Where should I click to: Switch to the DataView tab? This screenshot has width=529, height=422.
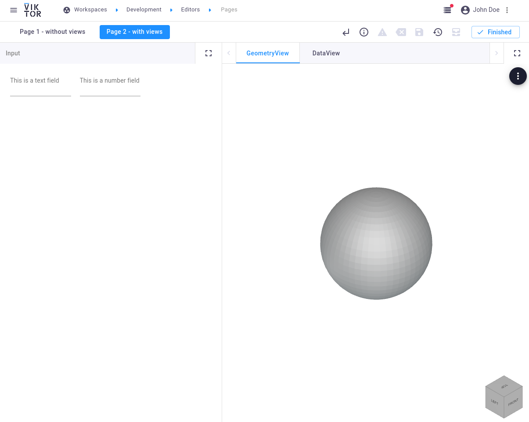click(x=326, y=53)
